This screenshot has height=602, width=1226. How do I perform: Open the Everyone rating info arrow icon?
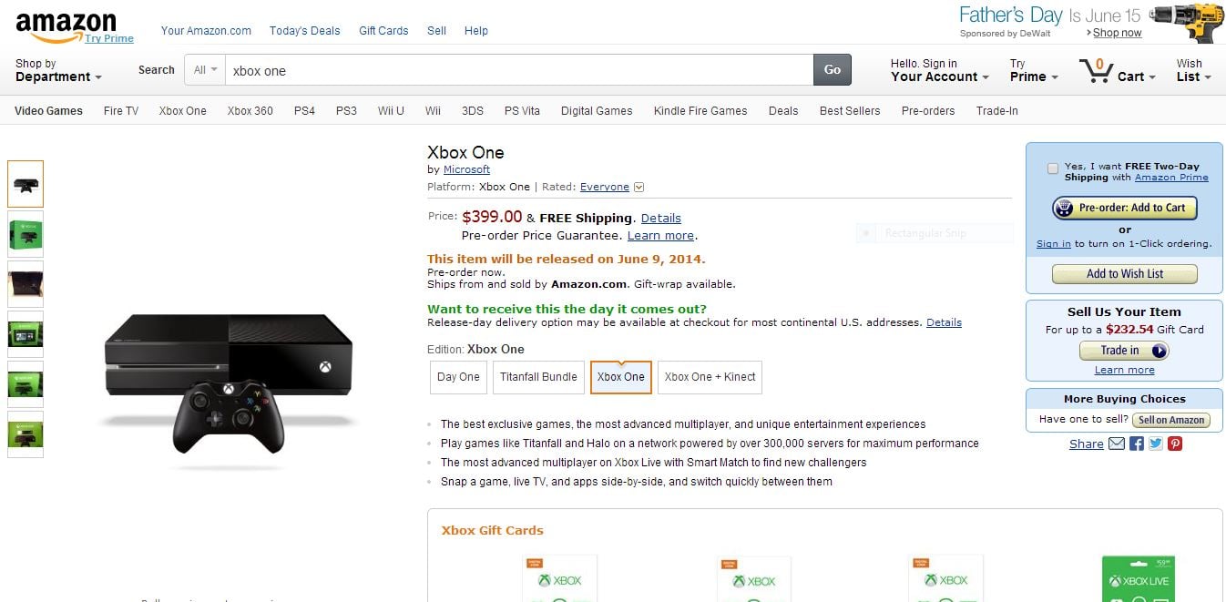[x=639, y=188]
